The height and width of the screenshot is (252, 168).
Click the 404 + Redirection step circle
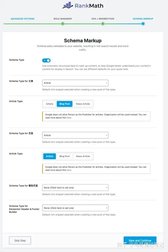point(103,24)
